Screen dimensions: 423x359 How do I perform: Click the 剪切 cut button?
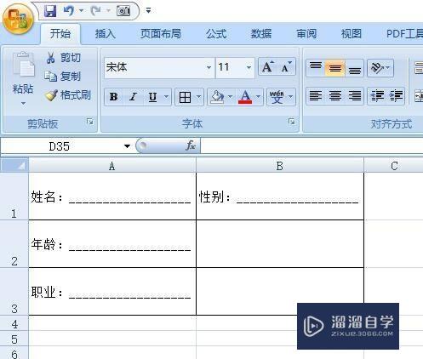[64, 58]
